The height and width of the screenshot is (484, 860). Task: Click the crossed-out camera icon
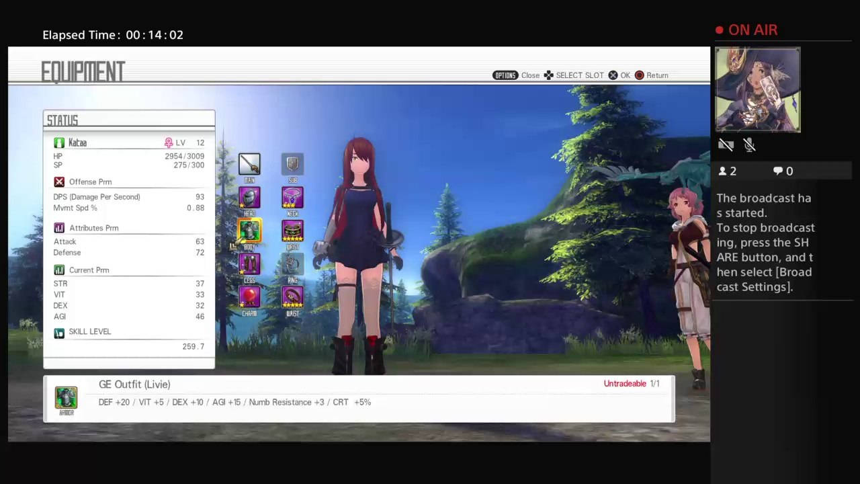point(726,145)
